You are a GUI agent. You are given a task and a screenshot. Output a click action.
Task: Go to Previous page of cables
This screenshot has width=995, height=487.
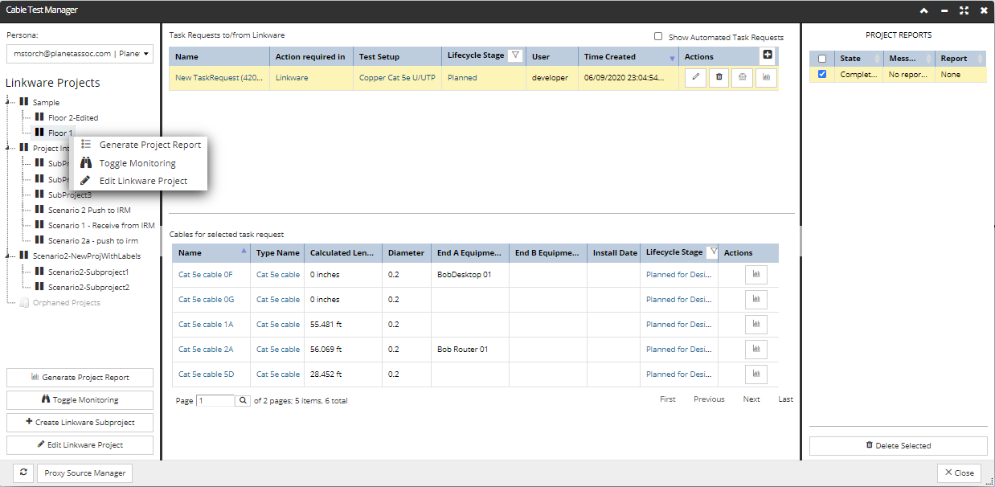709,399
